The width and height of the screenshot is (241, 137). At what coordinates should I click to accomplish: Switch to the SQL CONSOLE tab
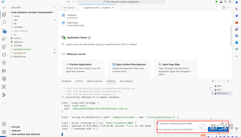(126, 81)
